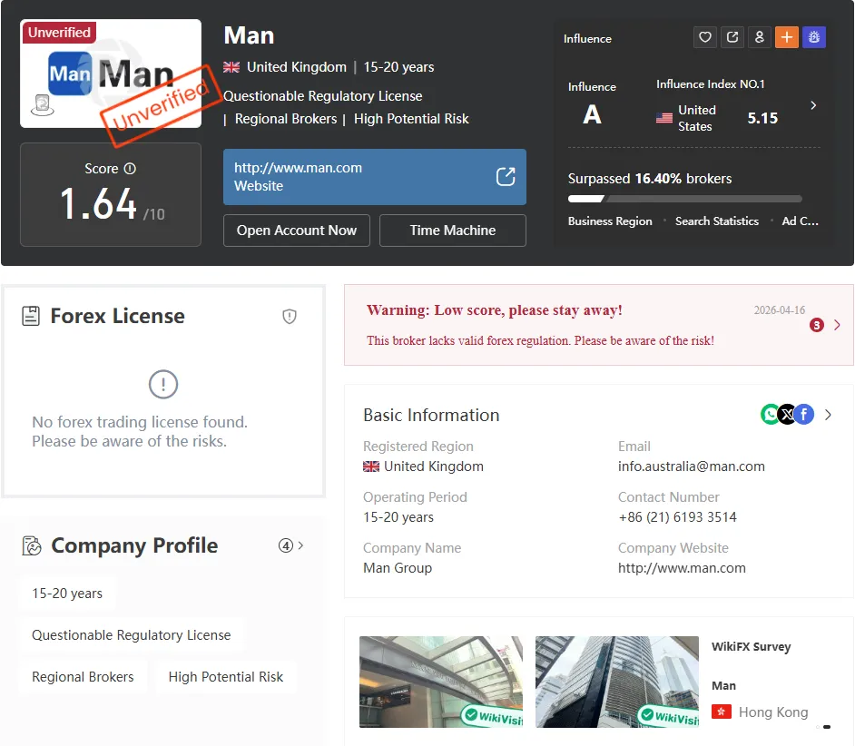The height and width of the screenshot is (746, 855).
Task: Click the carousel pagination dot
Action: (x=827, y=727)
